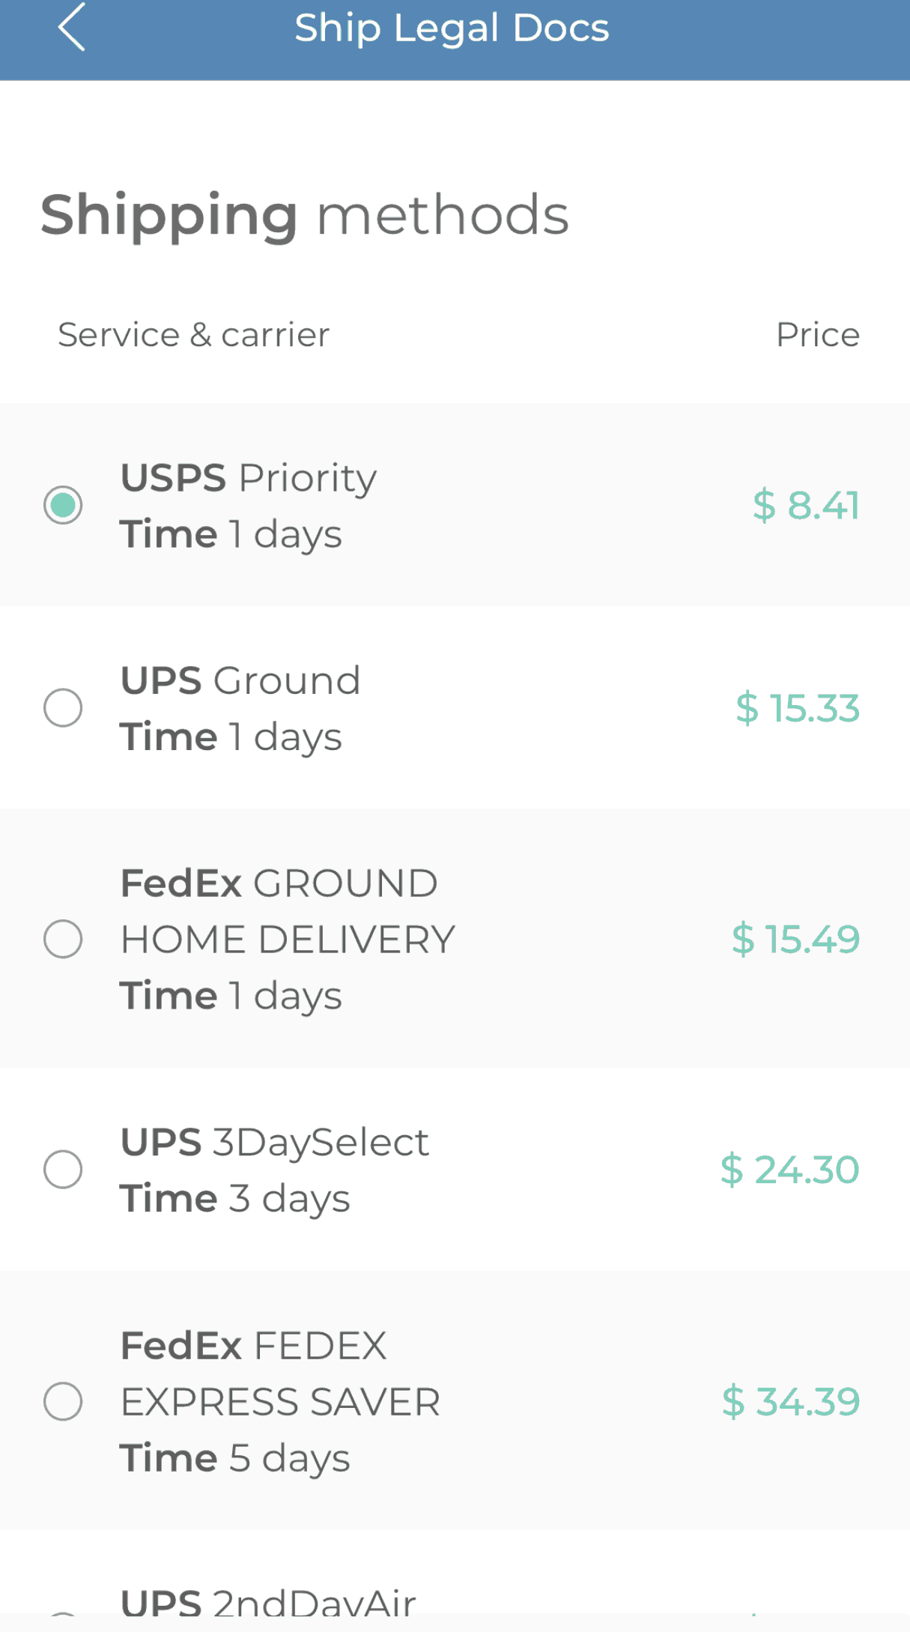The image size is (910, 1632).
Task: Tap the USPS Priority service name
Action: coord(249,478)
